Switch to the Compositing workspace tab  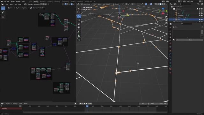65,2
